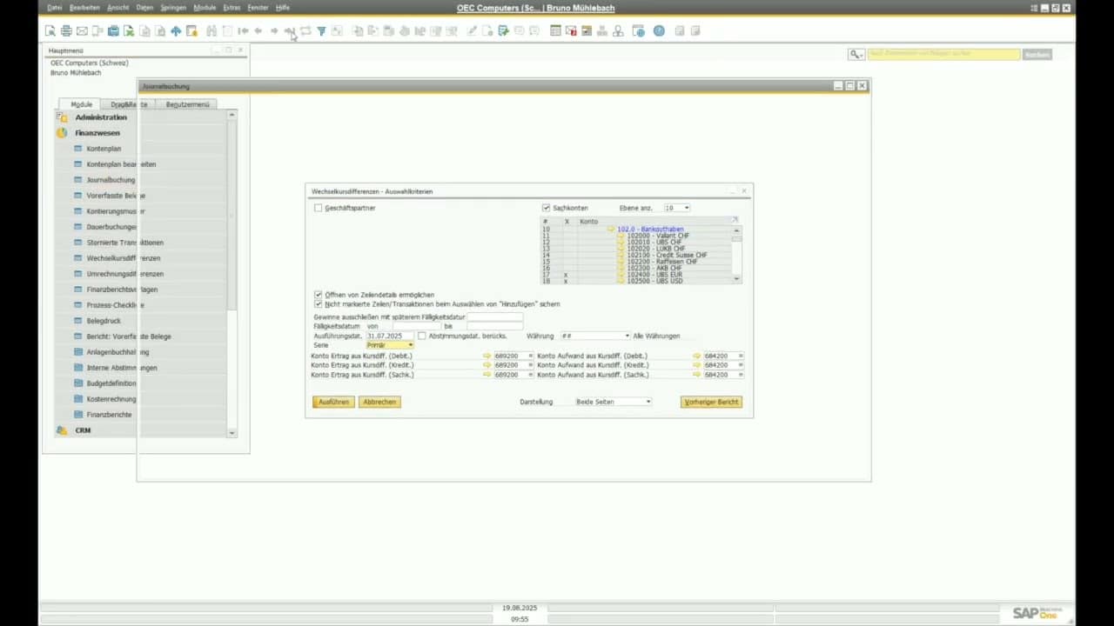Click the filter funnel toolbar icon
Viewport: 1114px width, 626px height.
(x=321, y=31)
